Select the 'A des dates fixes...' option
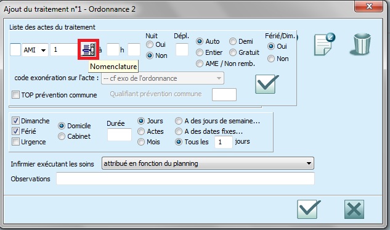 tap(179, 131)
